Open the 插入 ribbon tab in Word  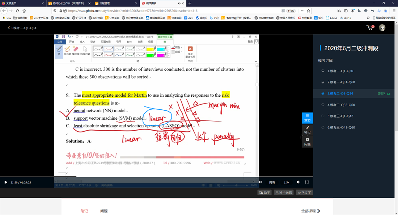click(82, 42)
